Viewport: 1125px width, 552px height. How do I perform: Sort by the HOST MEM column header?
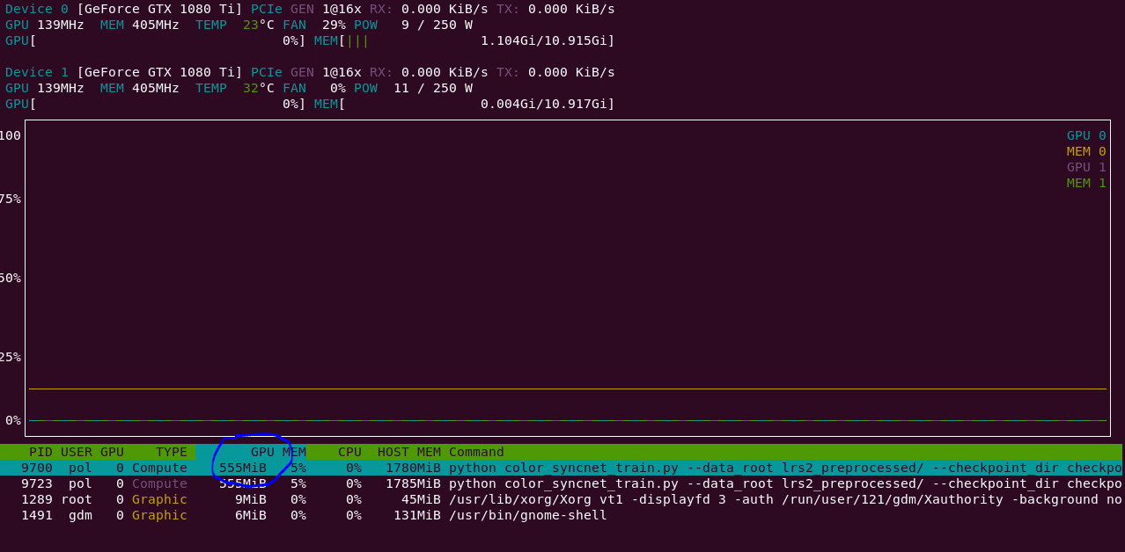(409, 452)
